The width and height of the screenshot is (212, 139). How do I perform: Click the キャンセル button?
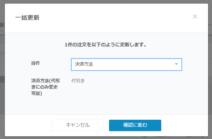pos(78,125)
